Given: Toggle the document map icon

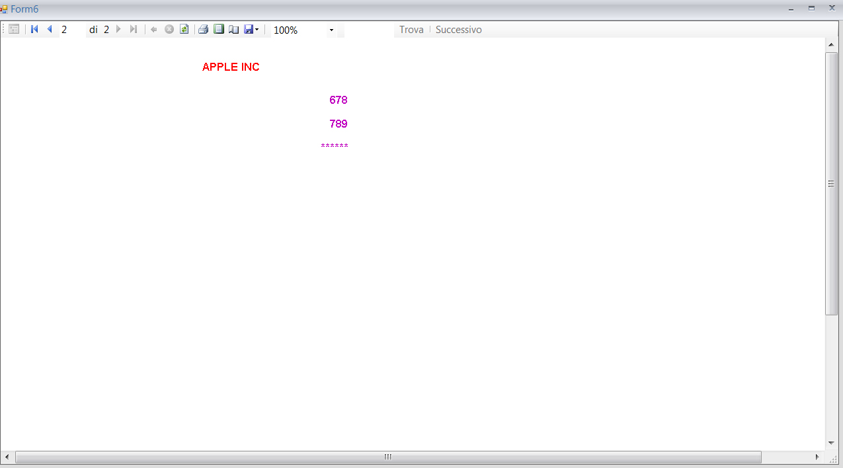Looking at the screenshot, I should pos(14,29).
